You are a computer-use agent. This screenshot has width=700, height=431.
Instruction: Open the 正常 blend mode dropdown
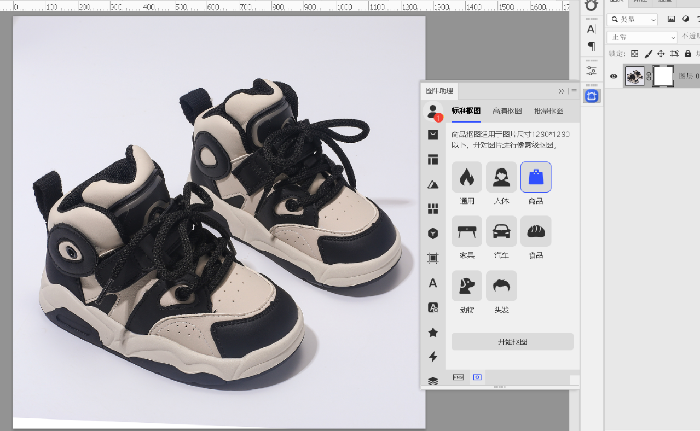pos(642,37)
